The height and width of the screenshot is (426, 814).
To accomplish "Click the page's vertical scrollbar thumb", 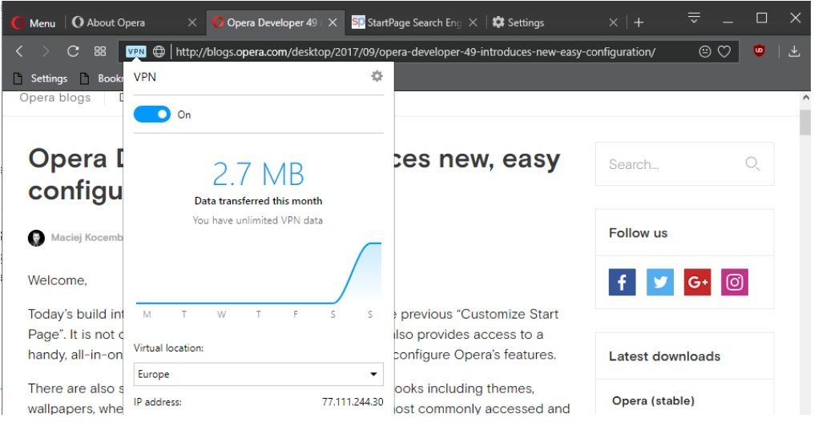I will click(805, 124).
